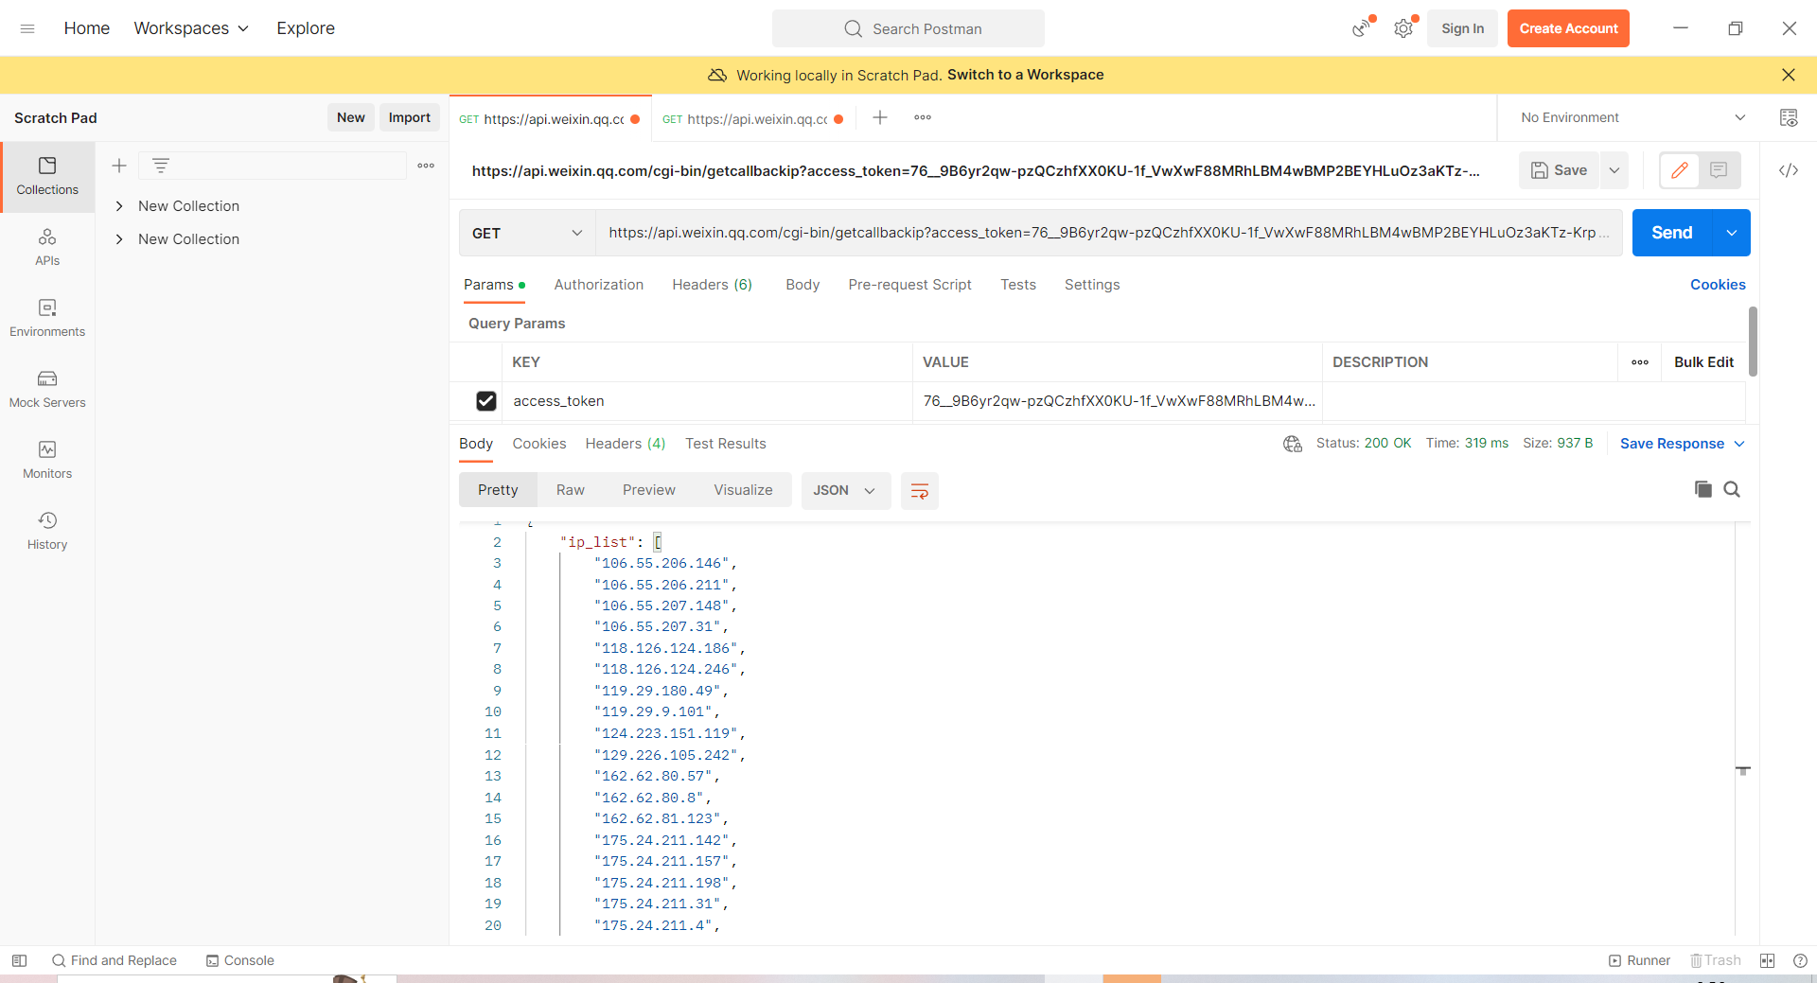Screen dimensions: 1817x983
Task: Open the environment quick look icon
Action: point(1789,117)
